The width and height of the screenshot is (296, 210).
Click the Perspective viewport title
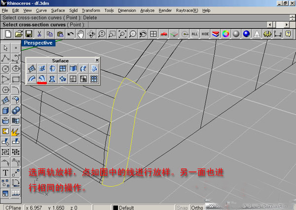38,43
